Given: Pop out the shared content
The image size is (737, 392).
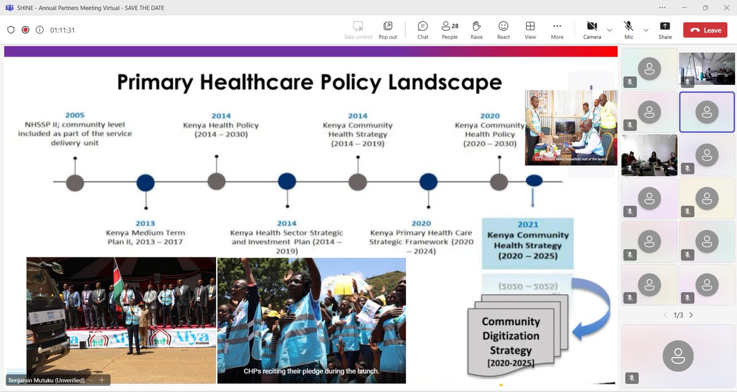Looking at the screenshot, I should (388, 29).
